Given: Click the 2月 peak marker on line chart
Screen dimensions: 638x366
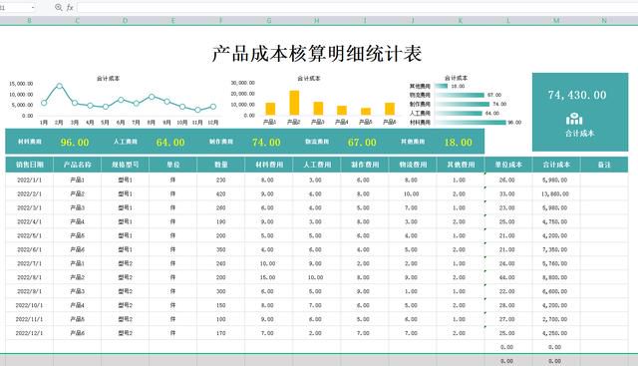Looking at the screenshot, I should 60,86.
